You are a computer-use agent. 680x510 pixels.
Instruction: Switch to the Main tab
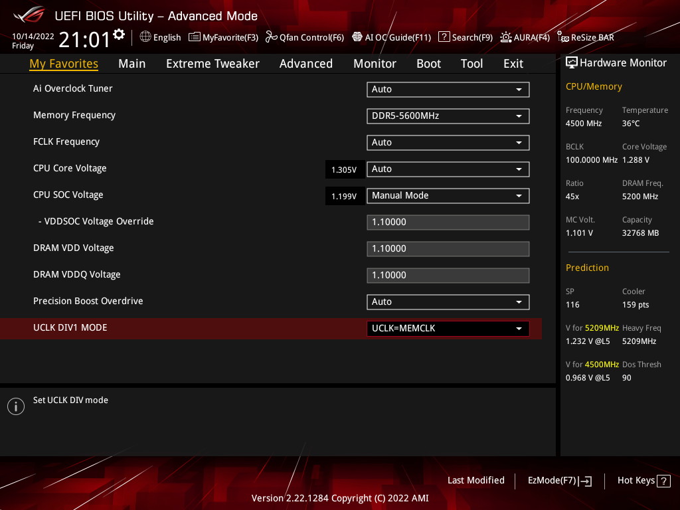pos(132,64)
